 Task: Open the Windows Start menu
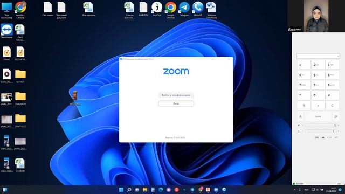point(121,190)
